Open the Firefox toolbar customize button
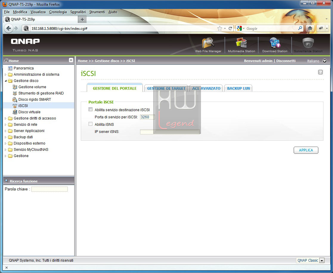Screen dimensions: 333x273 (x=323, y=28)
